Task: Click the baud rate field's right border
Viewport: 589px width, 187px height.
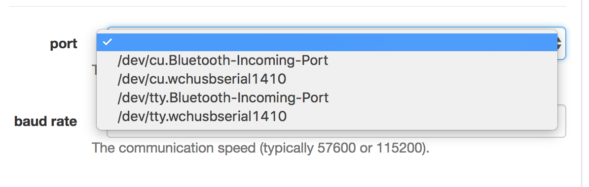Action: (565, 121)
